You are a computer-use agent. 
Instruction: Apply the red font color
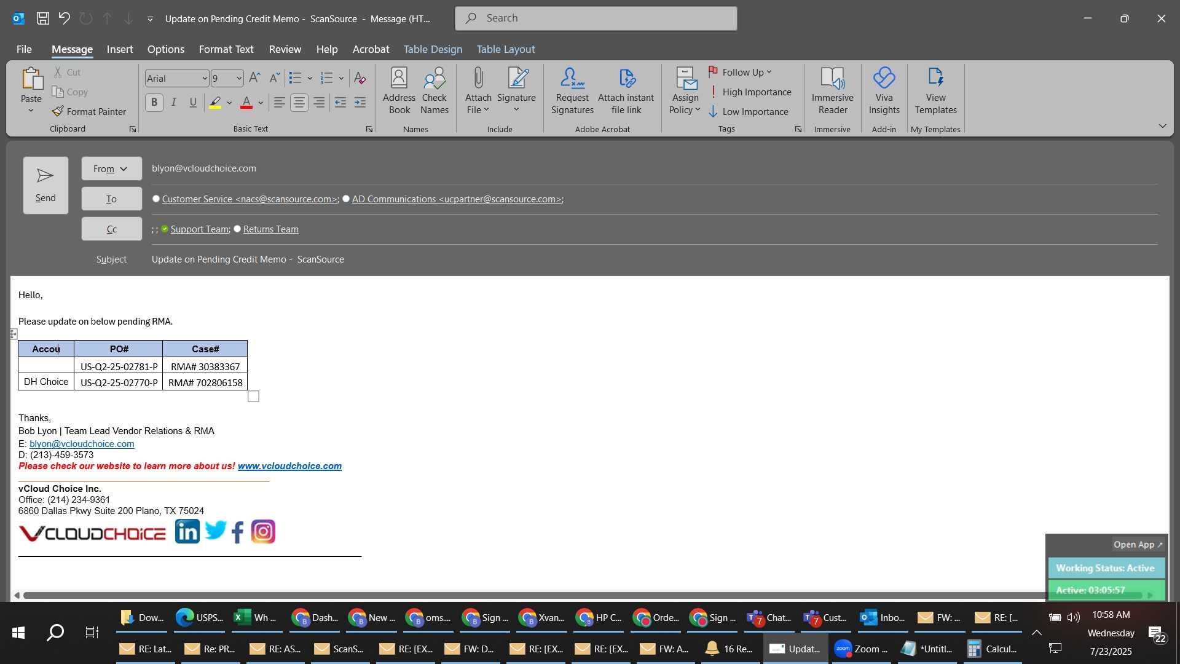pyautogui.click(x=246, y=103)
